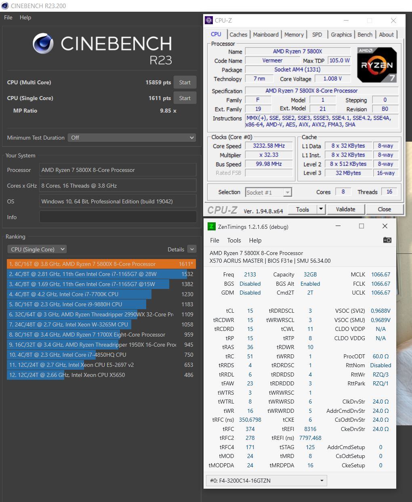
Task: Select ranking row Xeon CPU X5650
Action: click(101, 375)
